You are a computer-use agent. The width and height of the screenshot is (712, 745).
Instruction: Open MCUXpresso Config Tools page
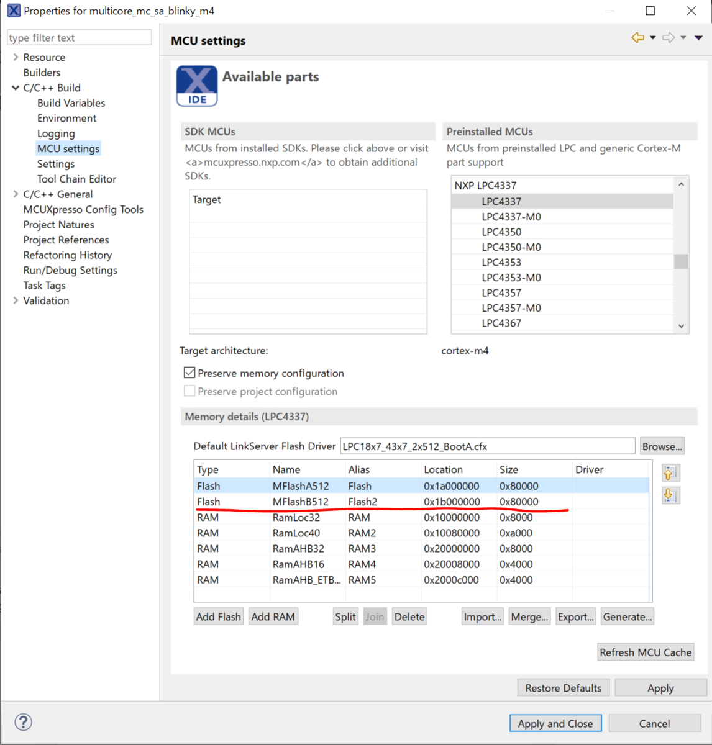tap(83, 209)
